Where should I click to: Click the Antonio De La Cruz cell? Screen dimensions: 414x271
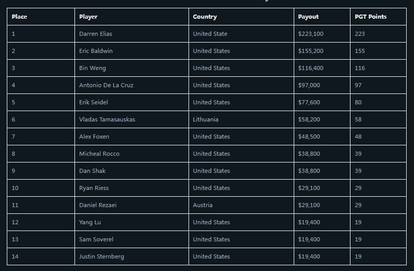point(106,85)
